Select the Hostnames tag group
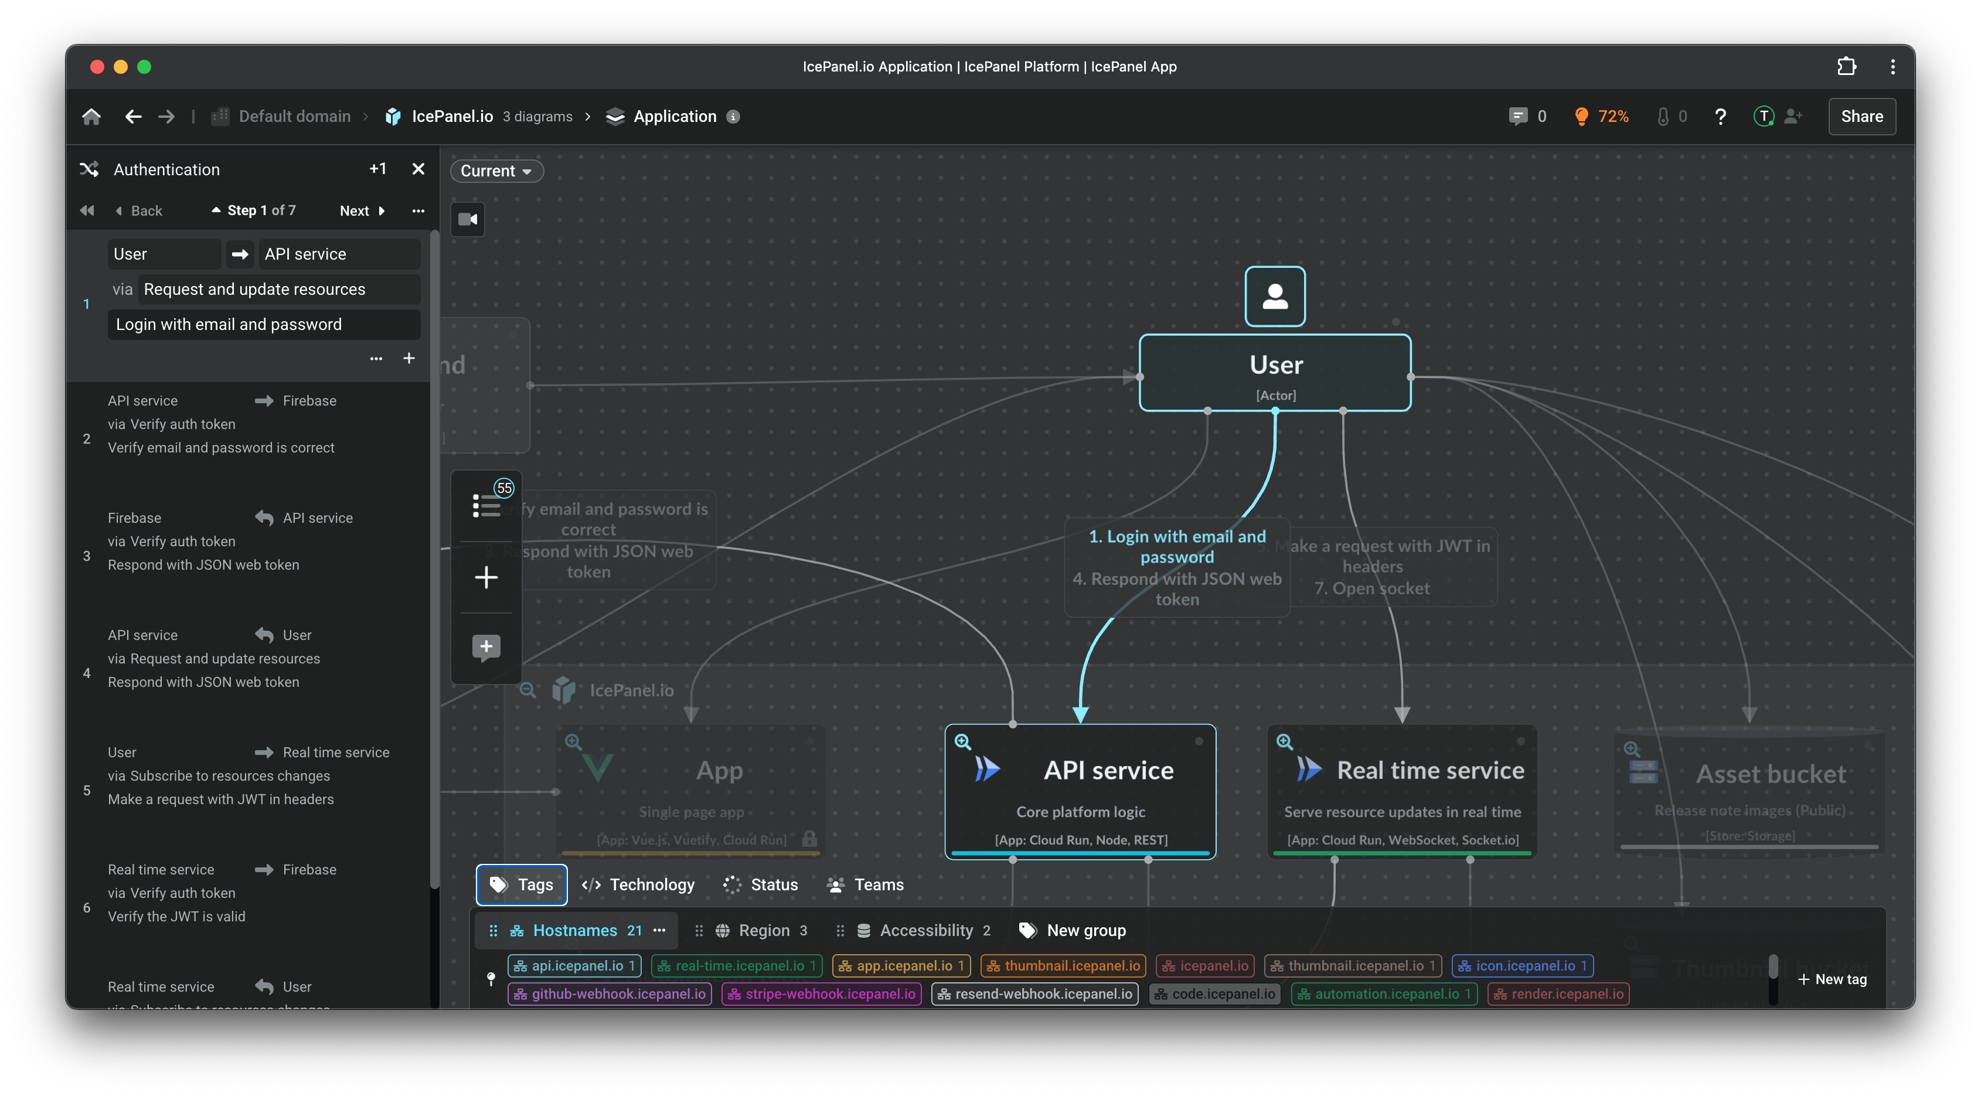 click(574, 931)
